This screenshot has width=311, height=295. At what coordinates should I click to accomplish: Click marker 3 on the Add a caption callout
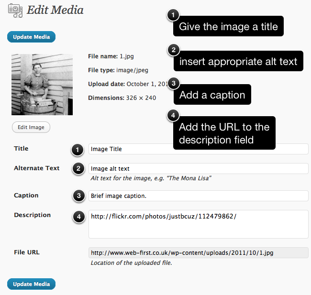174,83
